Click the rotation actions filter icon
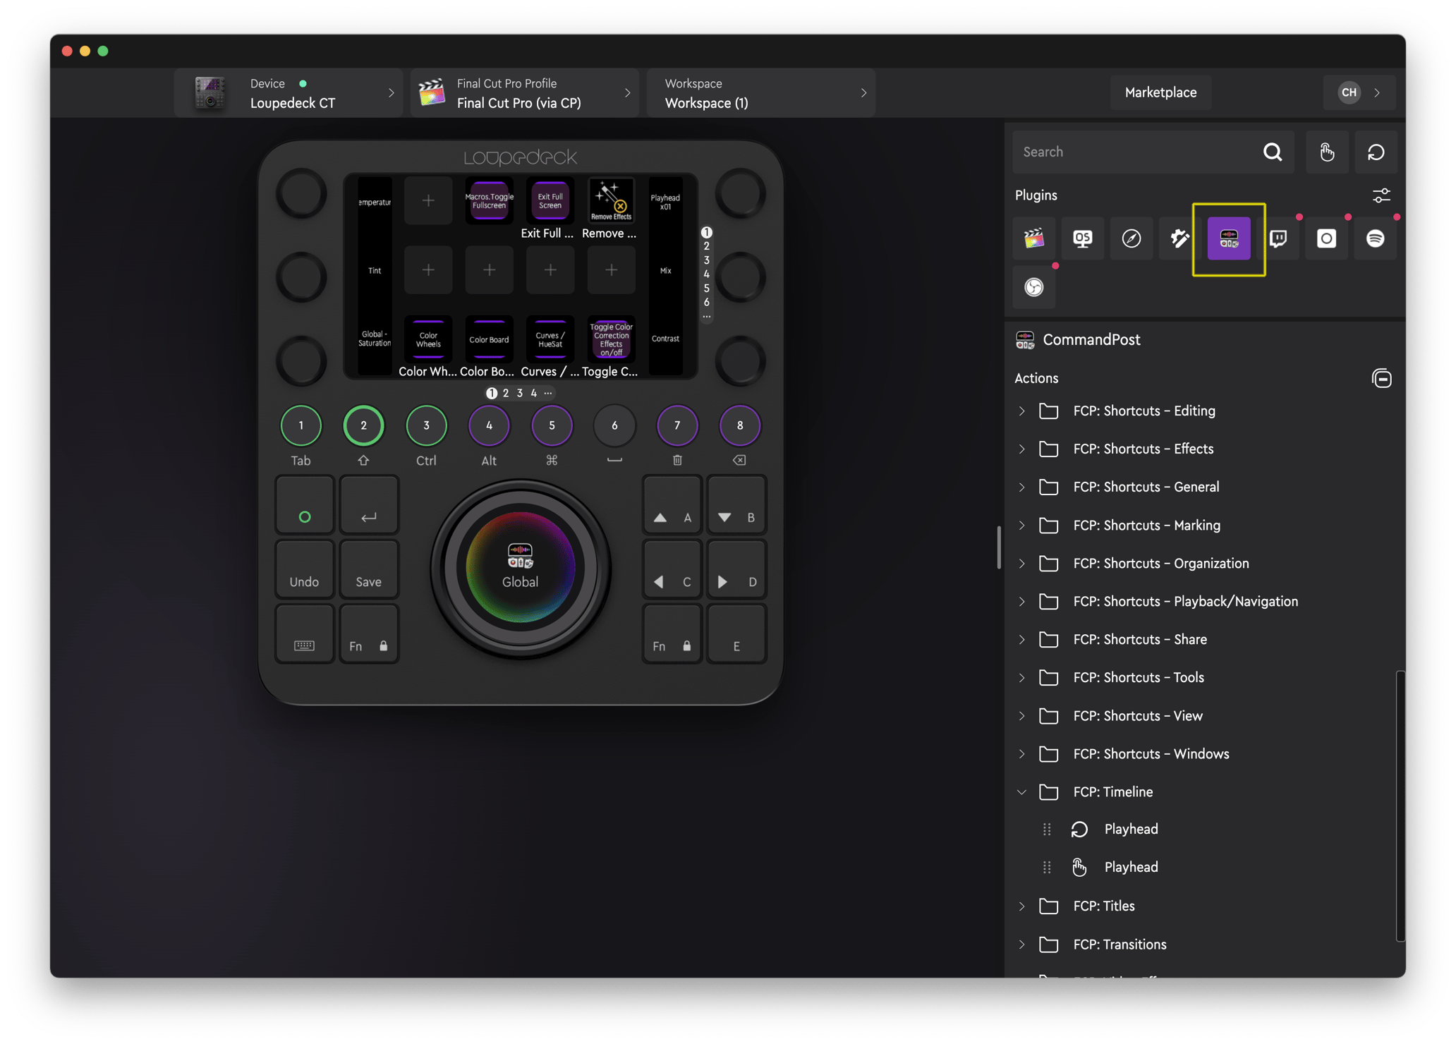The height and width of the screenshot is (1044, 1456). (x=1376, y=152)
